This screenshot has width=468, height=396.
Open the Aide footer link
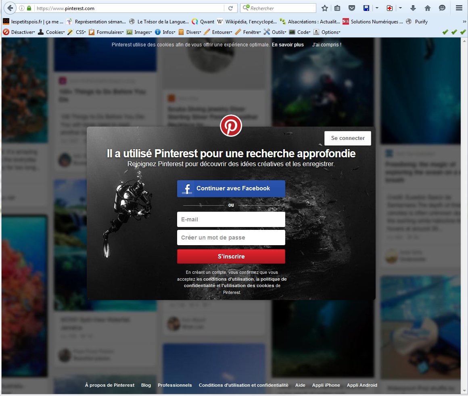(x=300, y=385)
